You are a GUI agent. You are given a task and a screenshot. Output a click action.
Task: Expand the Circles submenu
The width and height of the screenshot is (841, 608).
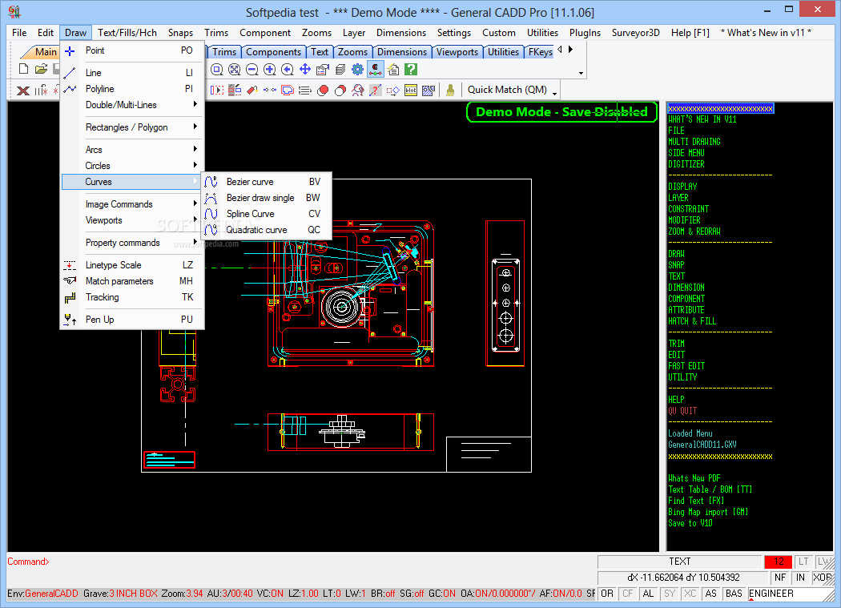(x=132, y=166)
